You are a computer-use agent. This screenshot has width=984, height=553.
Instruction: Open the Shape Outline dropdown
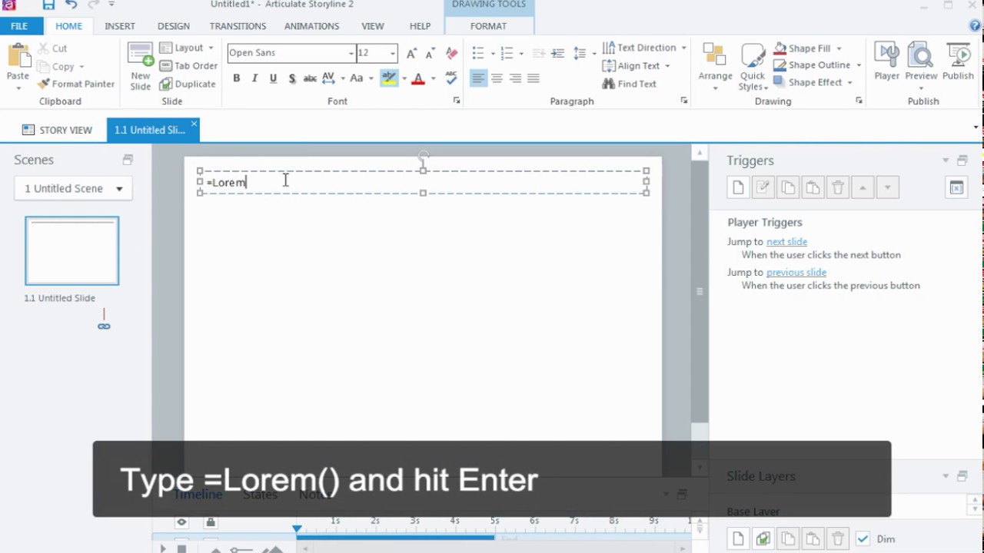click(x=817, y=65)
